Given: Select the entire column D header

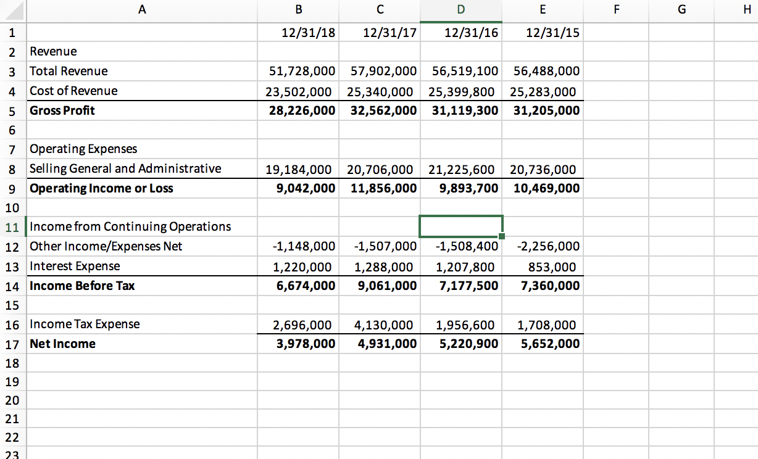Looking at the screenshot, I should 460,9.
